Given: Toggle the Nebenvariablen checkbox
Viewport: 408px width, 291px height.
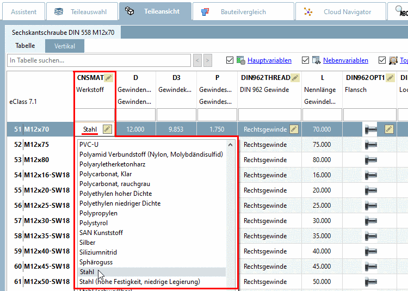Looking at the screenshot, I should coord(305,60).
